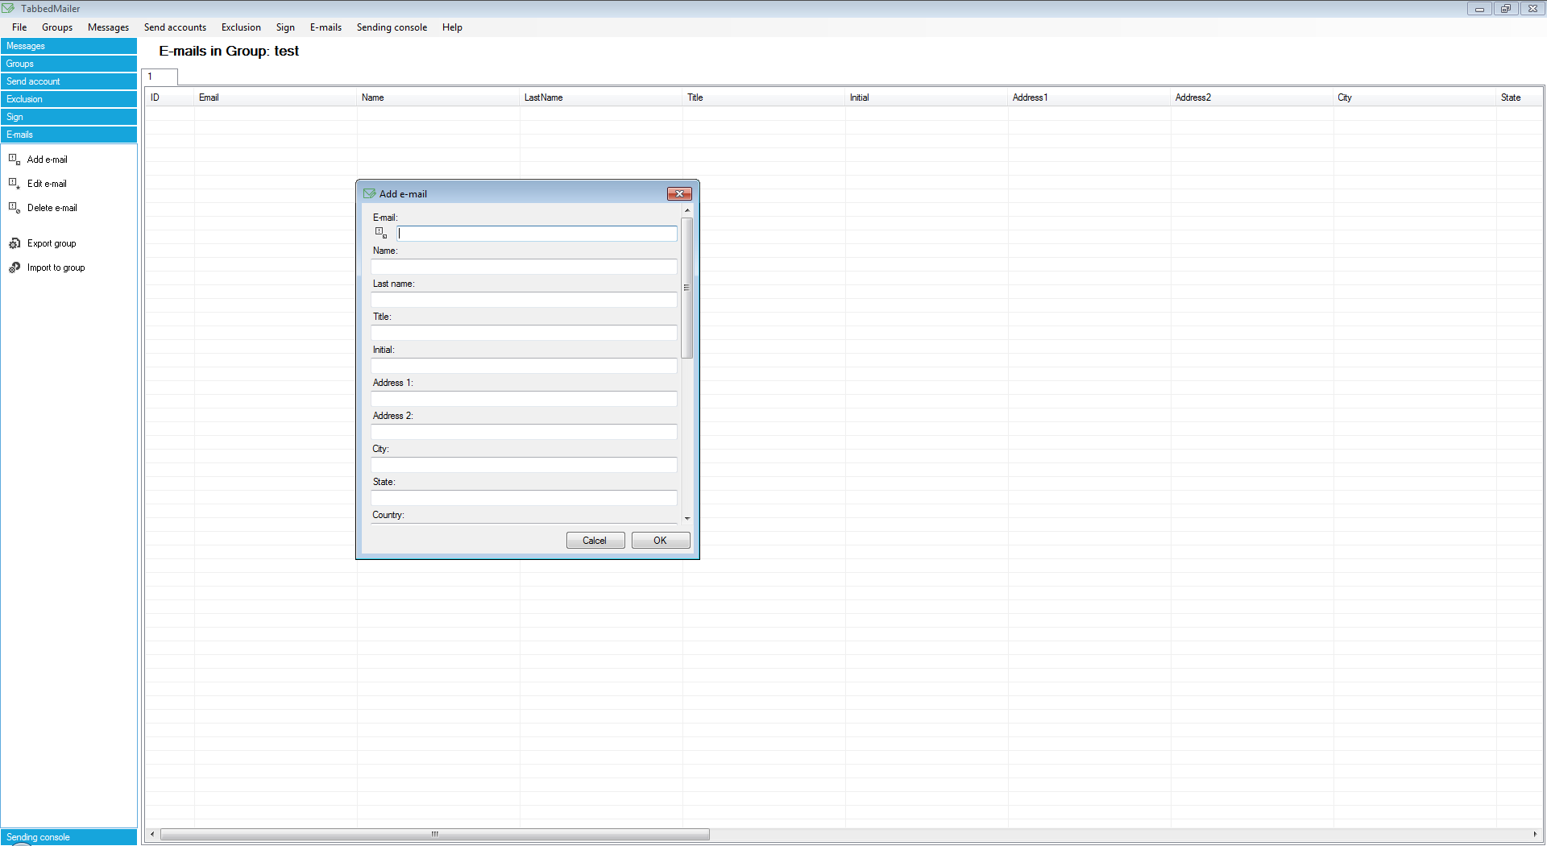Image resolution: width=1547 pixels, height=846 pixels.
Task: Click the Export group link
Action: pos(52,243)
